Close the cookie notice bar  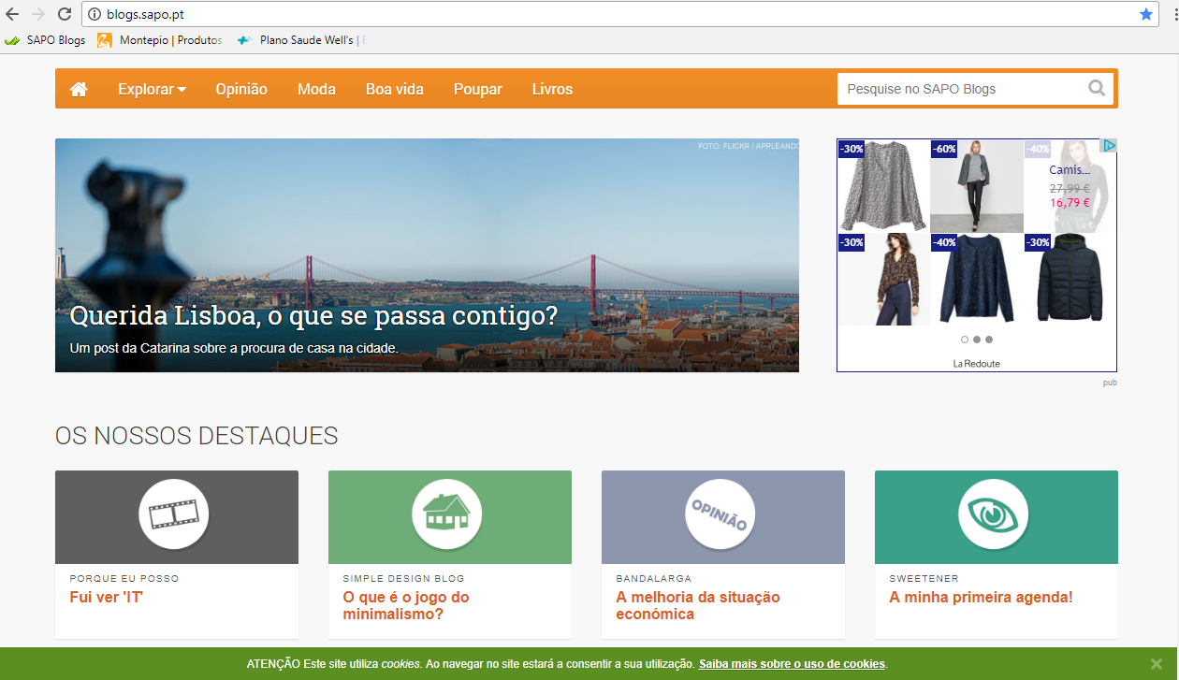(1156, 664)
